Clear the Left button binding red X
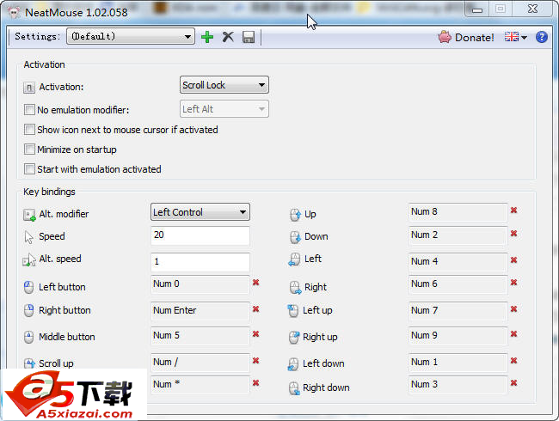Viewport: 559px width, 421px height. click(255, 283)
